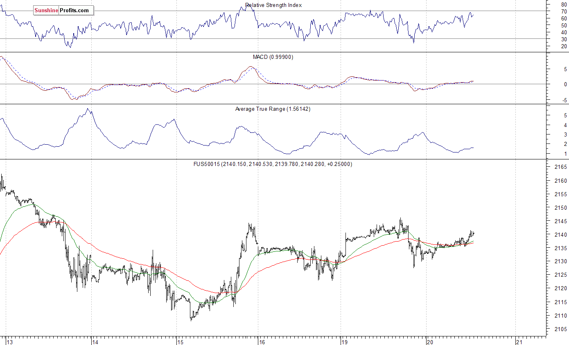Click the RSI axis label 60

(x=564, y=18)
